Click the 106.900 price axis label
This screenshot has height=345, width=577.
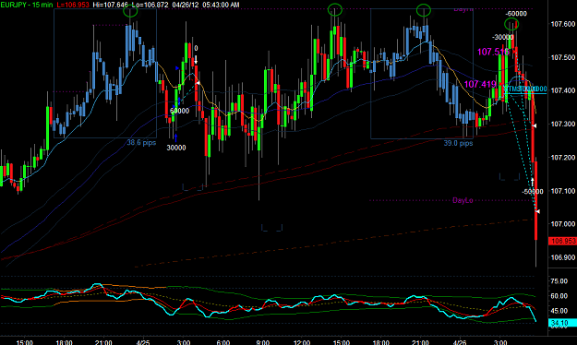[x=562, y=257]
